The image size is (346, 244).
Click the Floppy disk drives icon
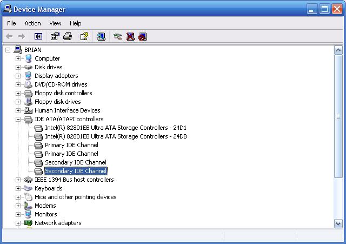(x=28, y=102)
